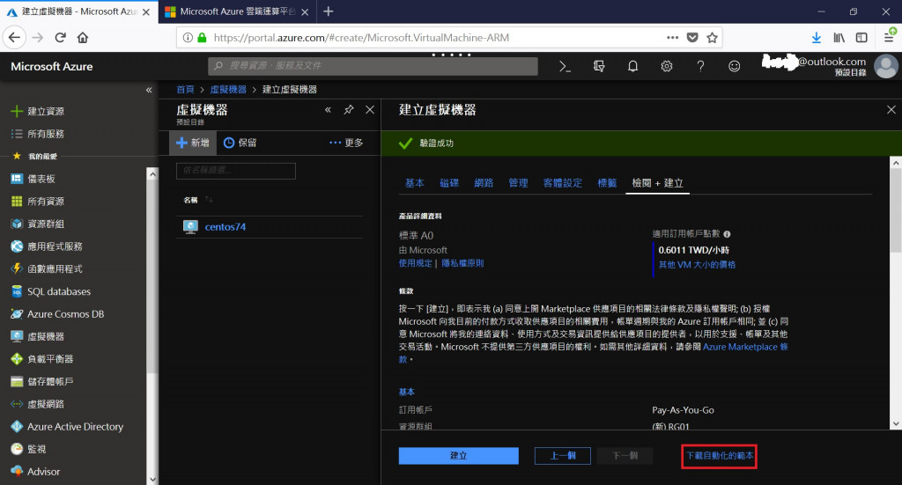
Task: Open the 隱私權原則 link
Action: [462, 263]
